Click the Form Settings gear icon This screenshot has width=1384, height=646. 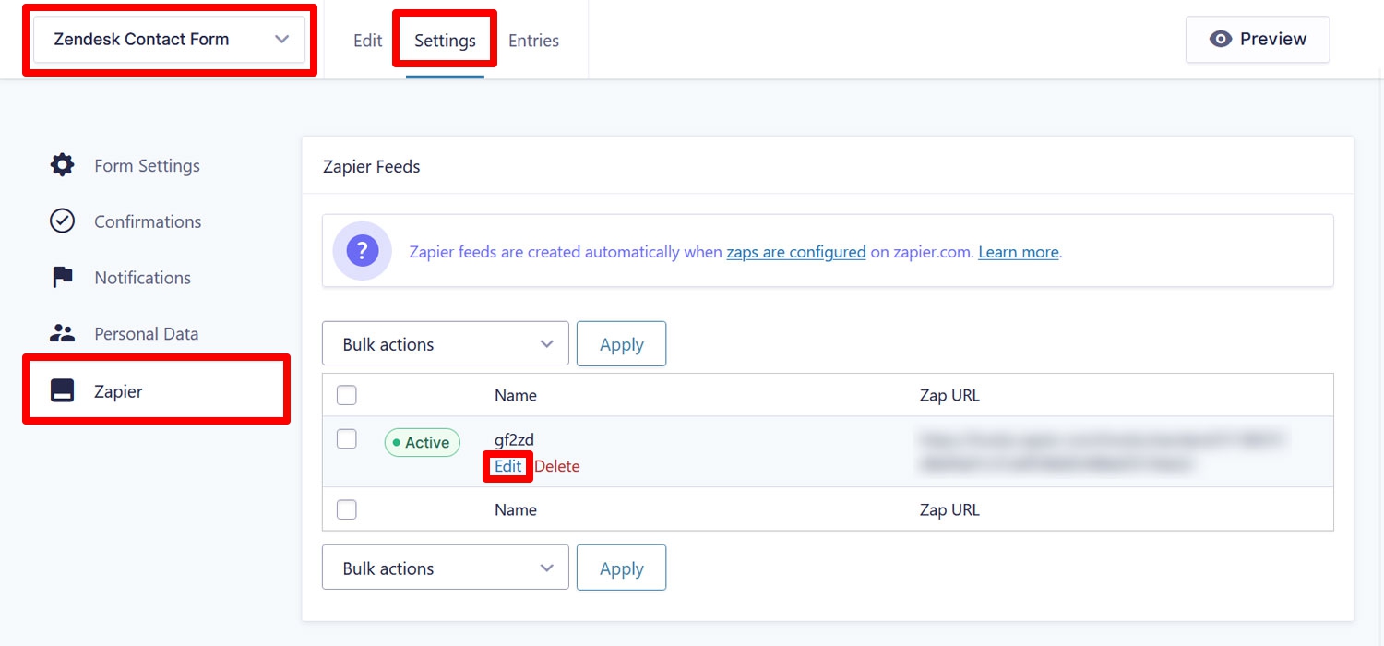pos(62,166)
